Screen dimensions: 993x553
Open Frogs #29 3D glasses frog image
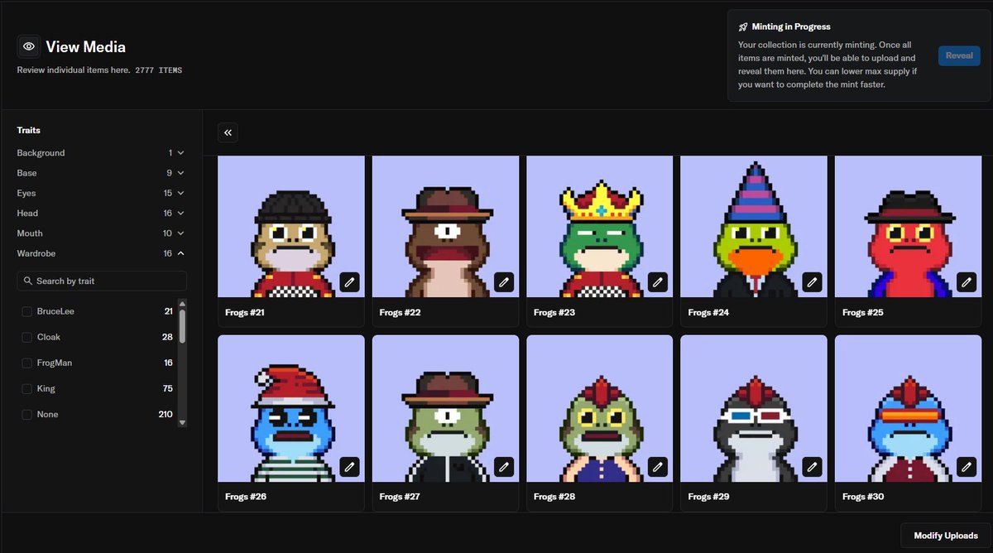click(754, 409)
